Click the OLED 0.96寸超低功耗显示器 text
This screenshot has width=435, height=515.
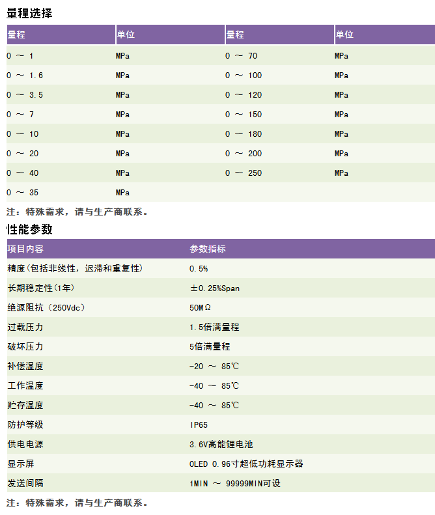(x=246, y=464)
